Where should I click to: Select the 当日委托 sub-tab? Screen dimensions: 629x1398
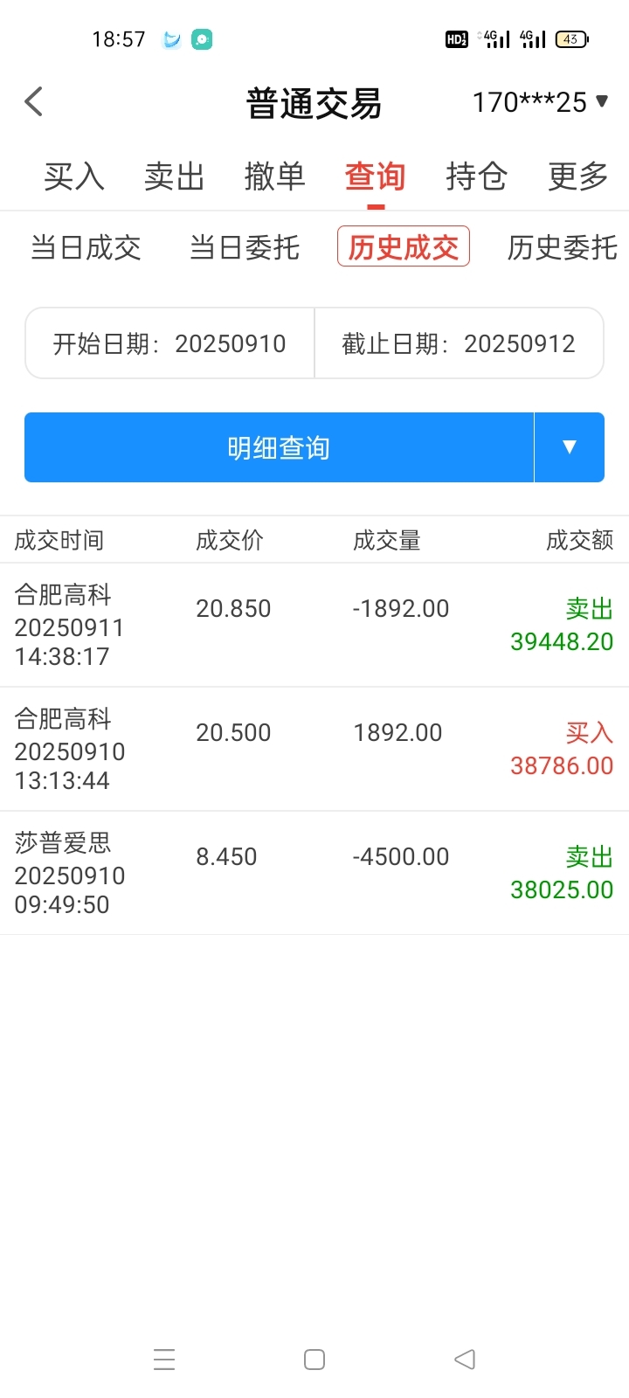(x=245, y=247)
